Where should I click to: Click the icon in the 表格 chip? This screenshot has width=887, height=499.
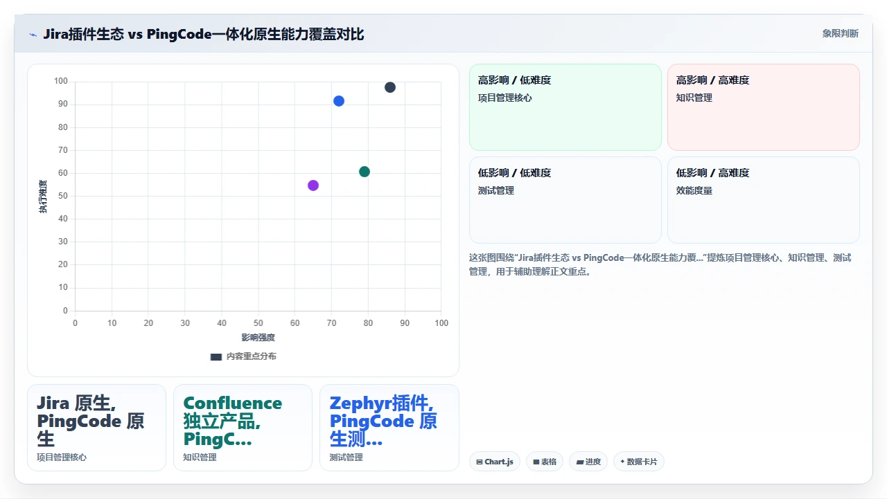[536, 462]
